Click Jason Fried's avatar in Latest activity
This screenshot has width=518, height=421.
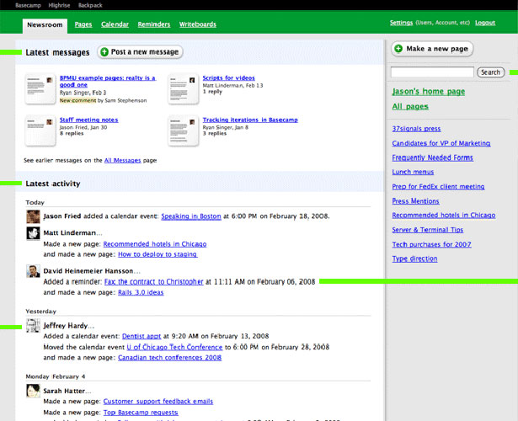[33, 216]
